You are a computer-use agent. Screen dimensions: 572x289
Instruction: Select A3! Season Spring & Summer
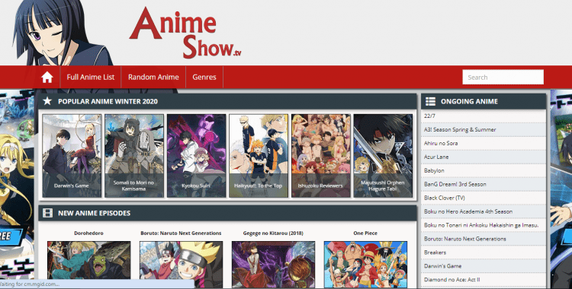tap(484, 129)
